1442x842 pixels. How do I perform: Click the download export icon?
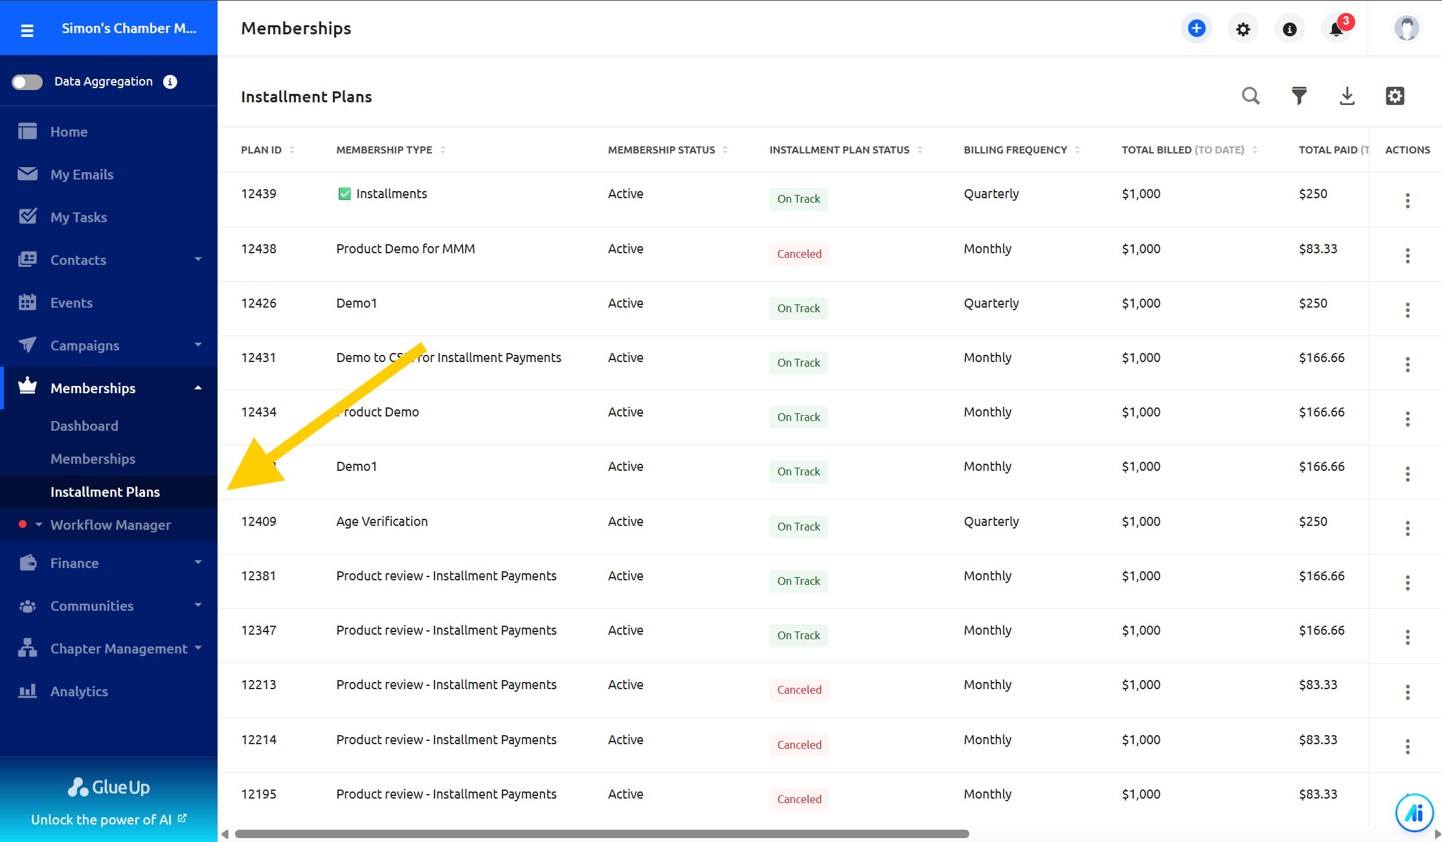point(1347,96)
